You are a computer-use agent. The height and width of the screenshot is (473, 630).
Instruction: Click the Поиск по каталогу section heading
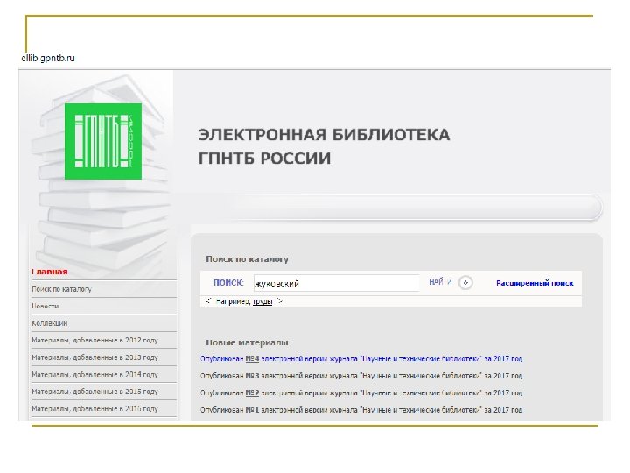click(x=247, y=259)
